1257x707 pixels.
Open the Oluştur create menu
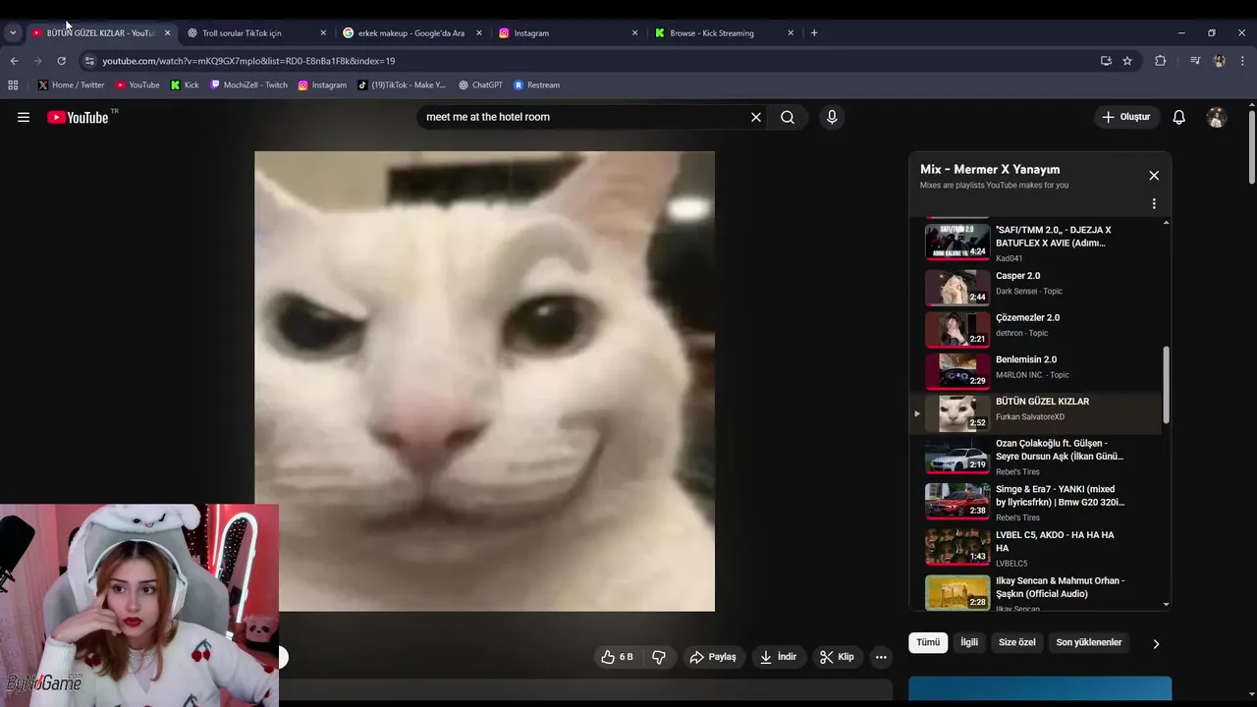[x=1125, y=117]
